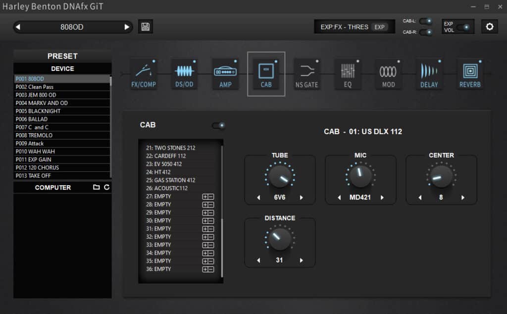Select next MIC type with right arrow
The image size is (507, 314).
point(382,198)
